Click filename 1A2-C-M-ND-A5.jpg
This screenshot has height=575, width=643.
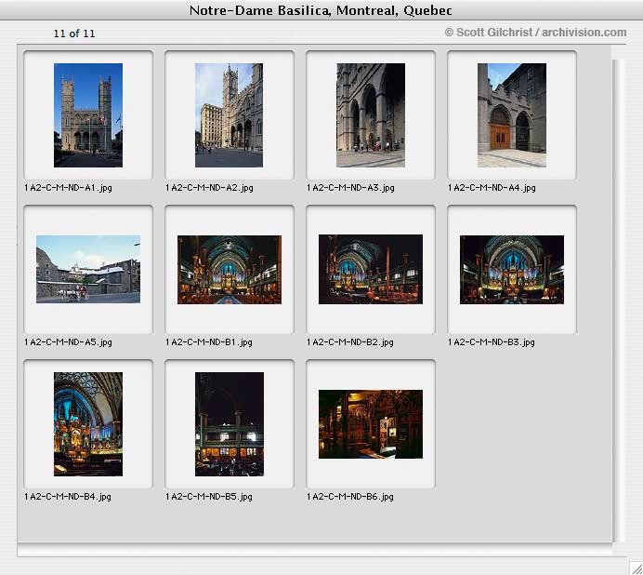pos(68,342)
